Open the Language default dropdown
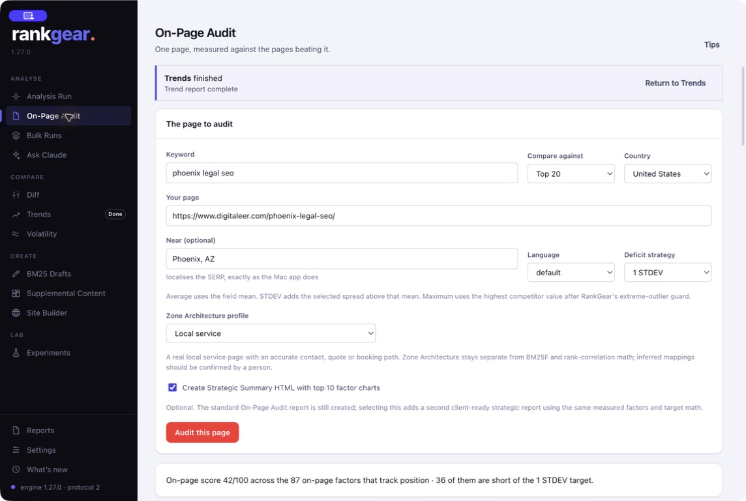746x501 pixels. click(x=571, y=273)
